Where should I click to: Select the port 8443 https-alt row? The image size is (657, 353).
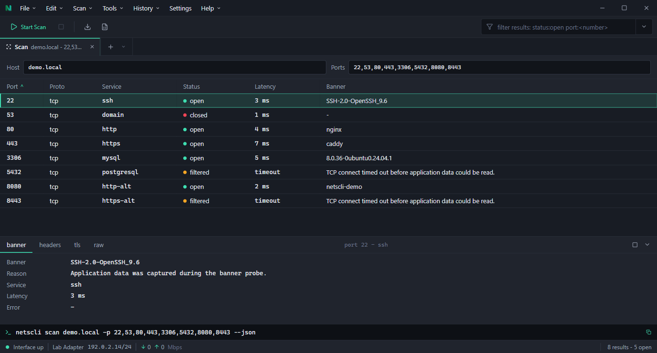(328, 201)
